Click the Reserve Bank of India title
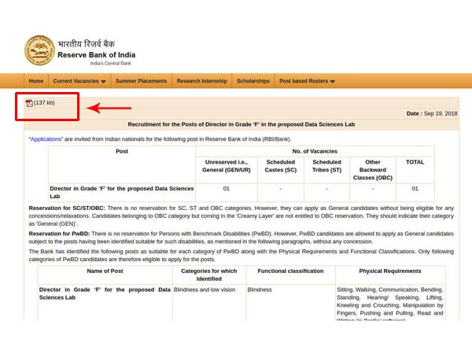Viewport: 472px width, 354px height. coord(96,55)
